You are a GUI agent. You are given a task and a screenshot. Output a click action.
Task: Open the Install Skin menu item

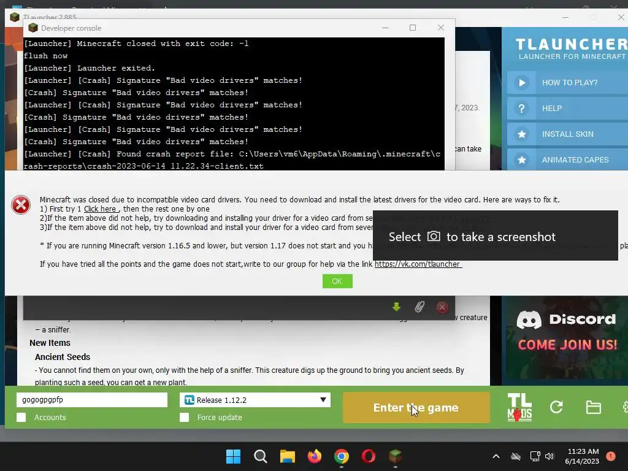tap(567, 134)
